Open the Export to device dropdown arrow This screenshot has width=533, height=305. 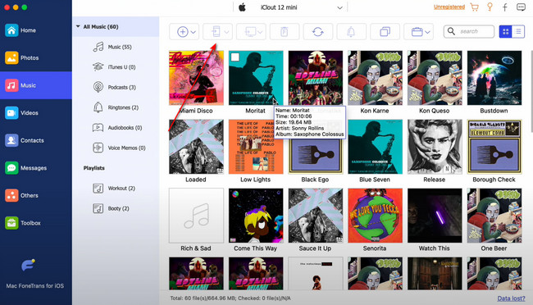click(226, 32)
